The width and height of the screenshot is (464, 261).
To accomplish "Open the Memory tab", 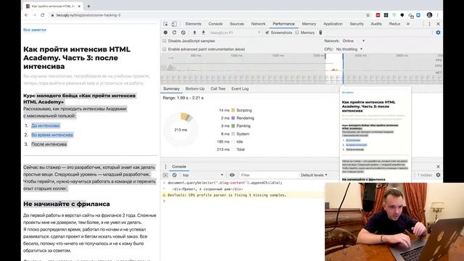I will coord(309,24).
